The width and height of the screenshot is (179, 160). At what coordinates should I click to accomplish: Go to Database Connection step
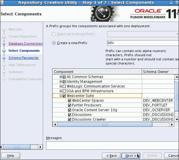26,43
